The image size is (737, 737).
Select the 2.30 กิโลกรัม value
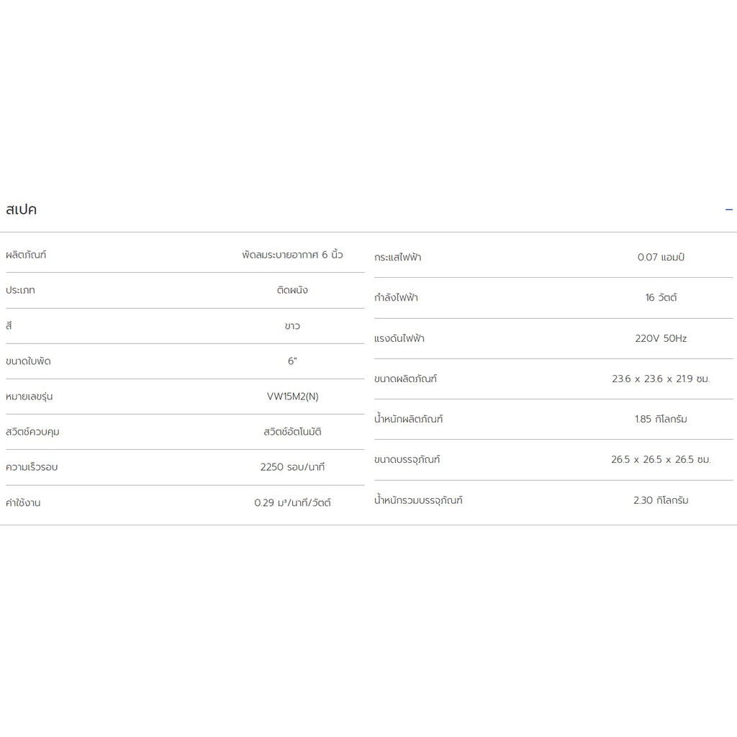[x=661, y=500]
